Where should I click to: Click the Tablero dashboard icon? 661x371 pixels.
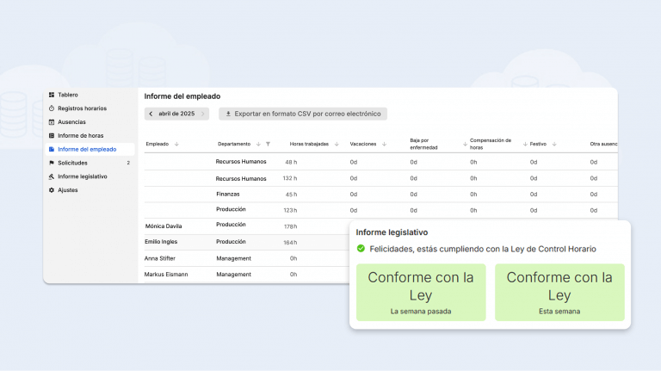point(52,95)
